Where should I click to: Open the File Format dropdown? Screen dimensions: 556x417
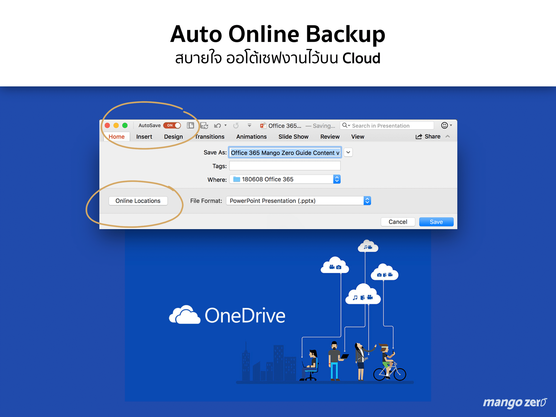point(367,201)
